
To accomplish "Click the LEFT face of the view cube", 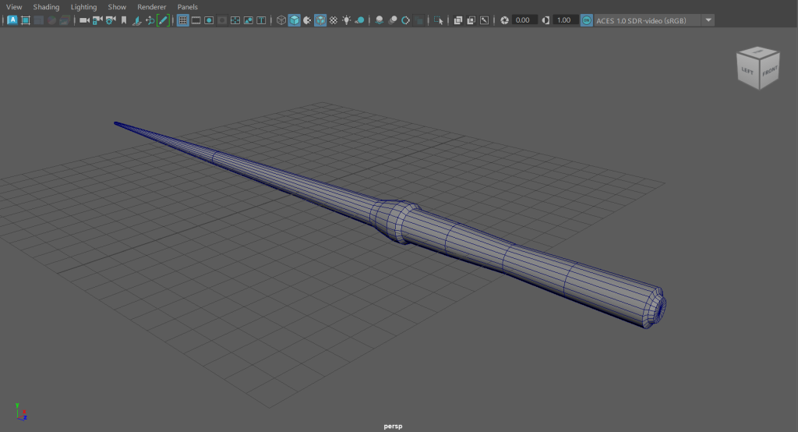I will click(748, 72).
